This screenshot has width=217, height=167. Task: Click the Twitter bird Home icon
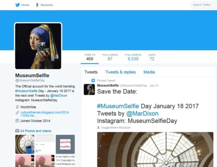pos(18,5)
